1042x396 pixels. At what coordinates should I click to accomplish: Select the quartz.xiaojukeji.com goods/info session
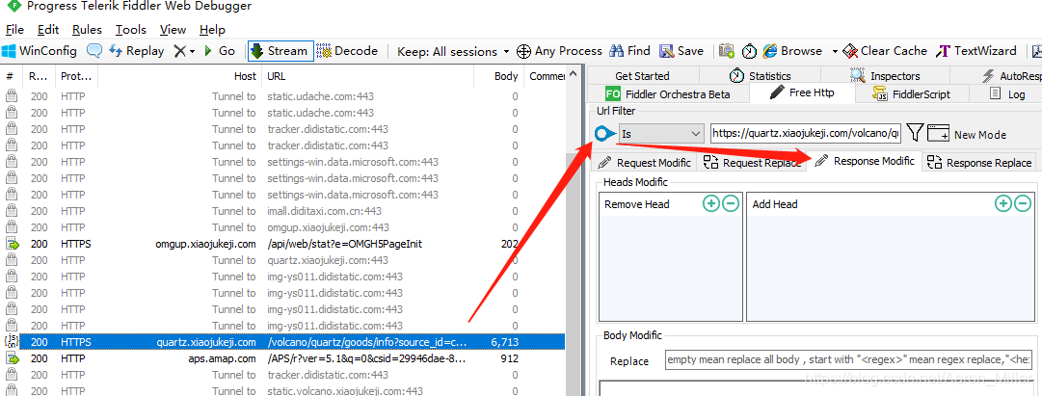[282, 342]
